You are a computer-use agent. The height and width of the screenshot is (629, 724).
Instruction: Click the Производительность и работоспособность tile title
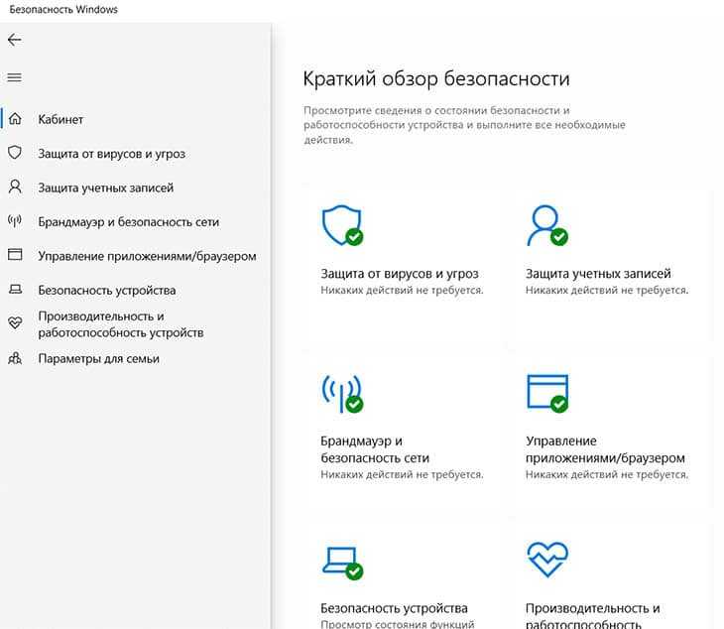click(x=593, y=615)
